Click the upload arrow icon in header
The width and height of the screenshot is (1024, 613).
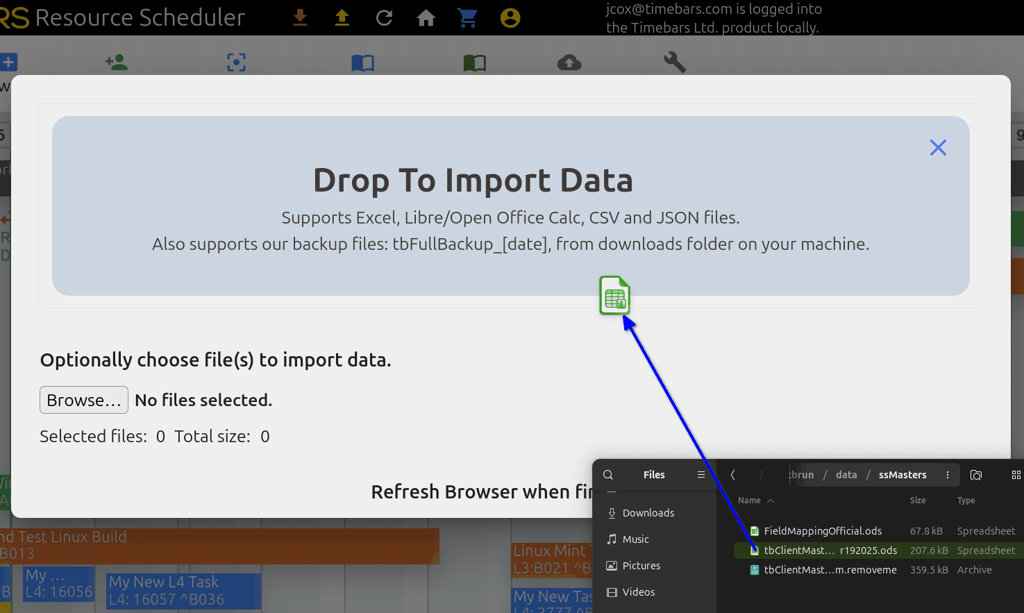[342, 17]
